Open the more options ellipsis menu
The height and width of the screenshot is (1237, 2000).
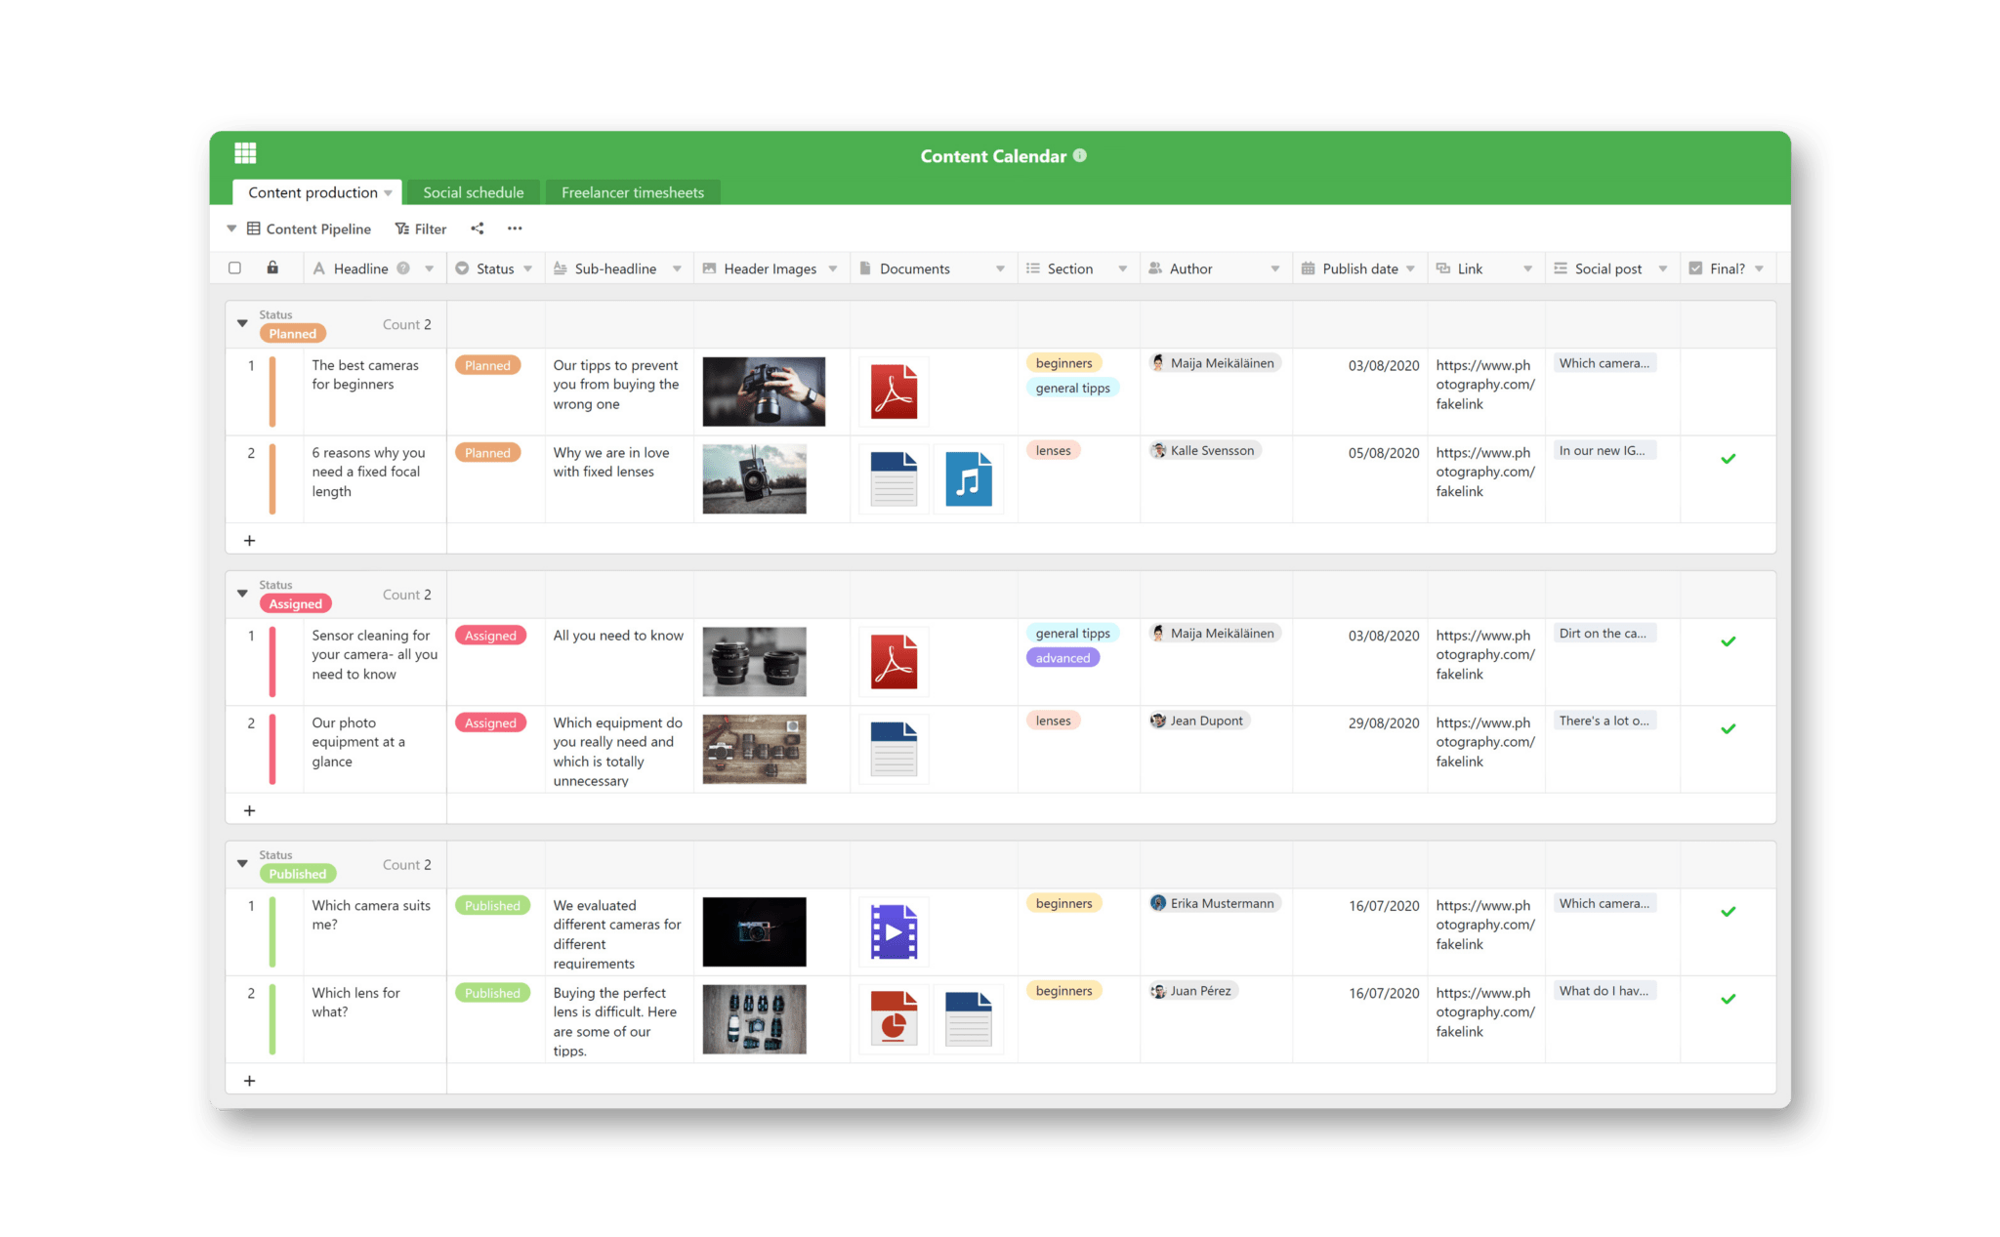point(515,228)
